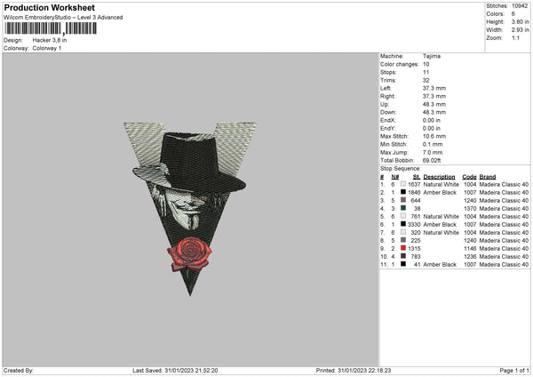The width and height of the screenshot is (533, 377).
Task: Click the Width value 2.93 in
Action: pos(520,30)
